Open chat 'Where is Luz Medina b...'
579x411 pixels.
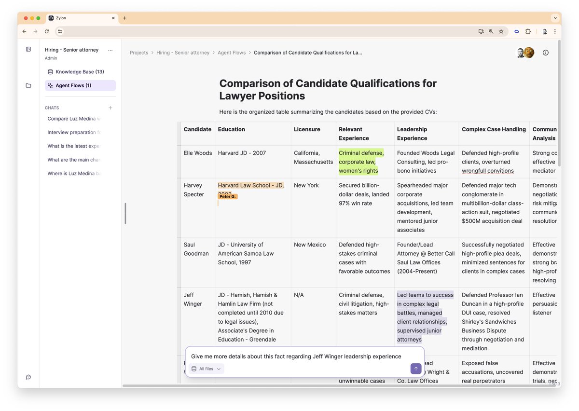click(75, 173)
